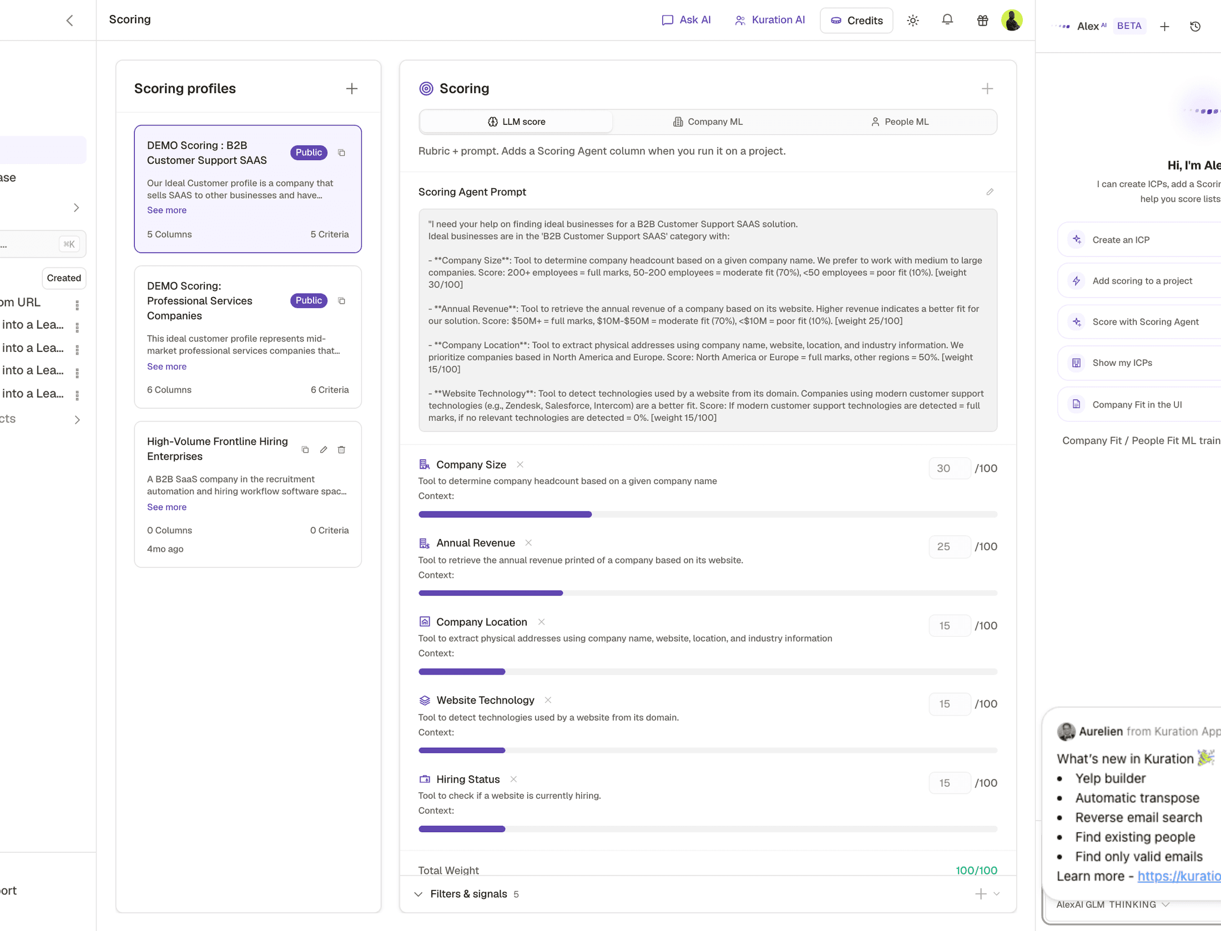Screen dimensions: 1221x931
Task: See more of B2B Customer Support description
Action: tap(167, 210)
